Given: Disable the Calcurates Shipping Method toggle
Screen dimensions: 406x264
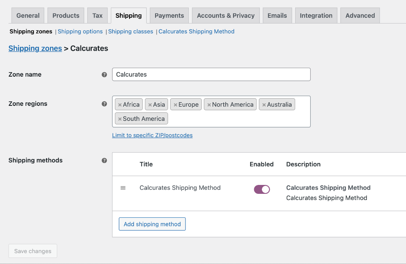Looking at the screenshot, I should (262, 189).
